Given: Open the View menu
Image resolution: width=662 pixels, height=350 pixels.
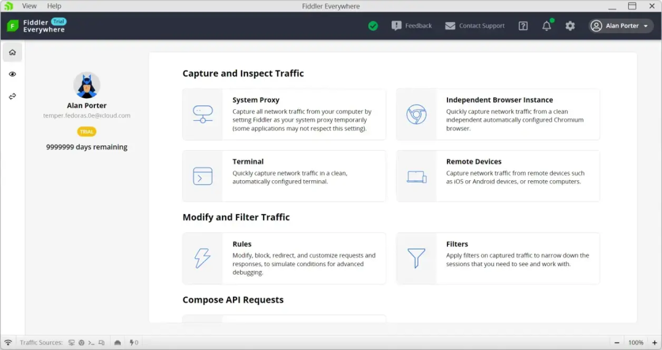Looking at the screenshot, I should click(29, 6).
